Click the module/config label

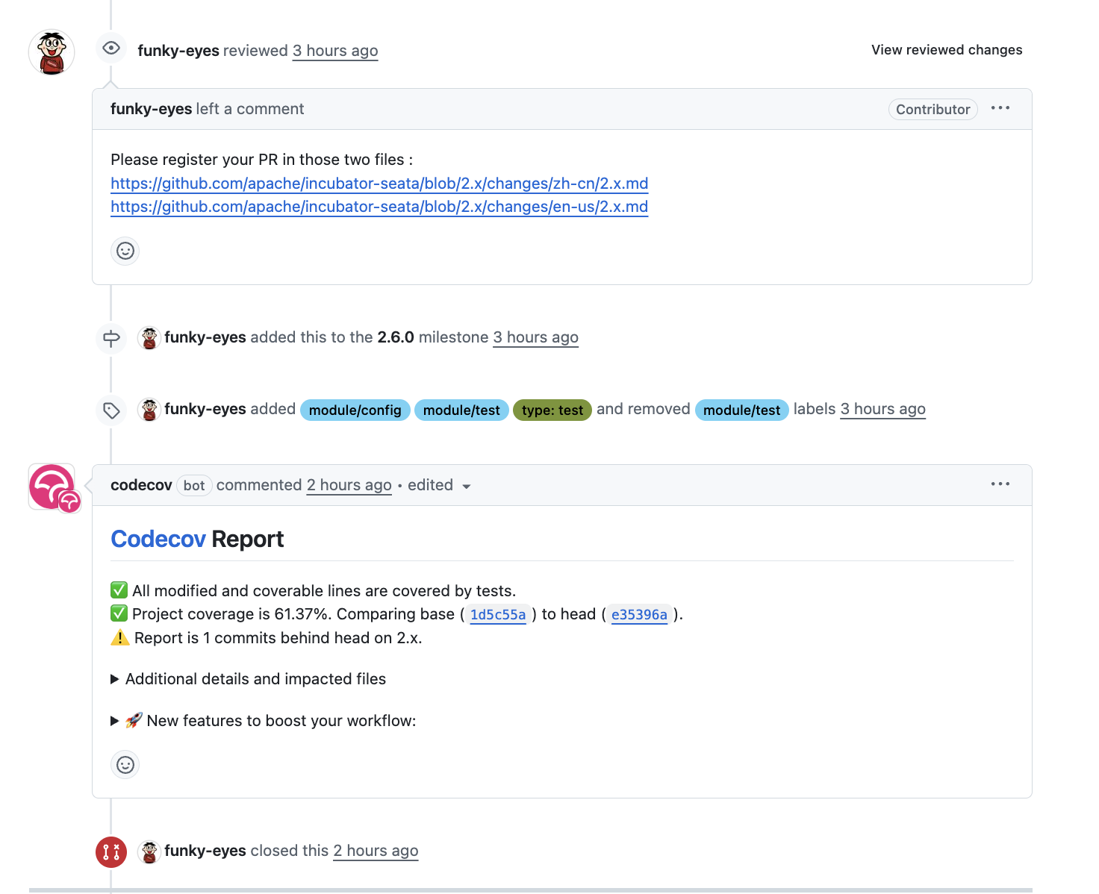355,410
